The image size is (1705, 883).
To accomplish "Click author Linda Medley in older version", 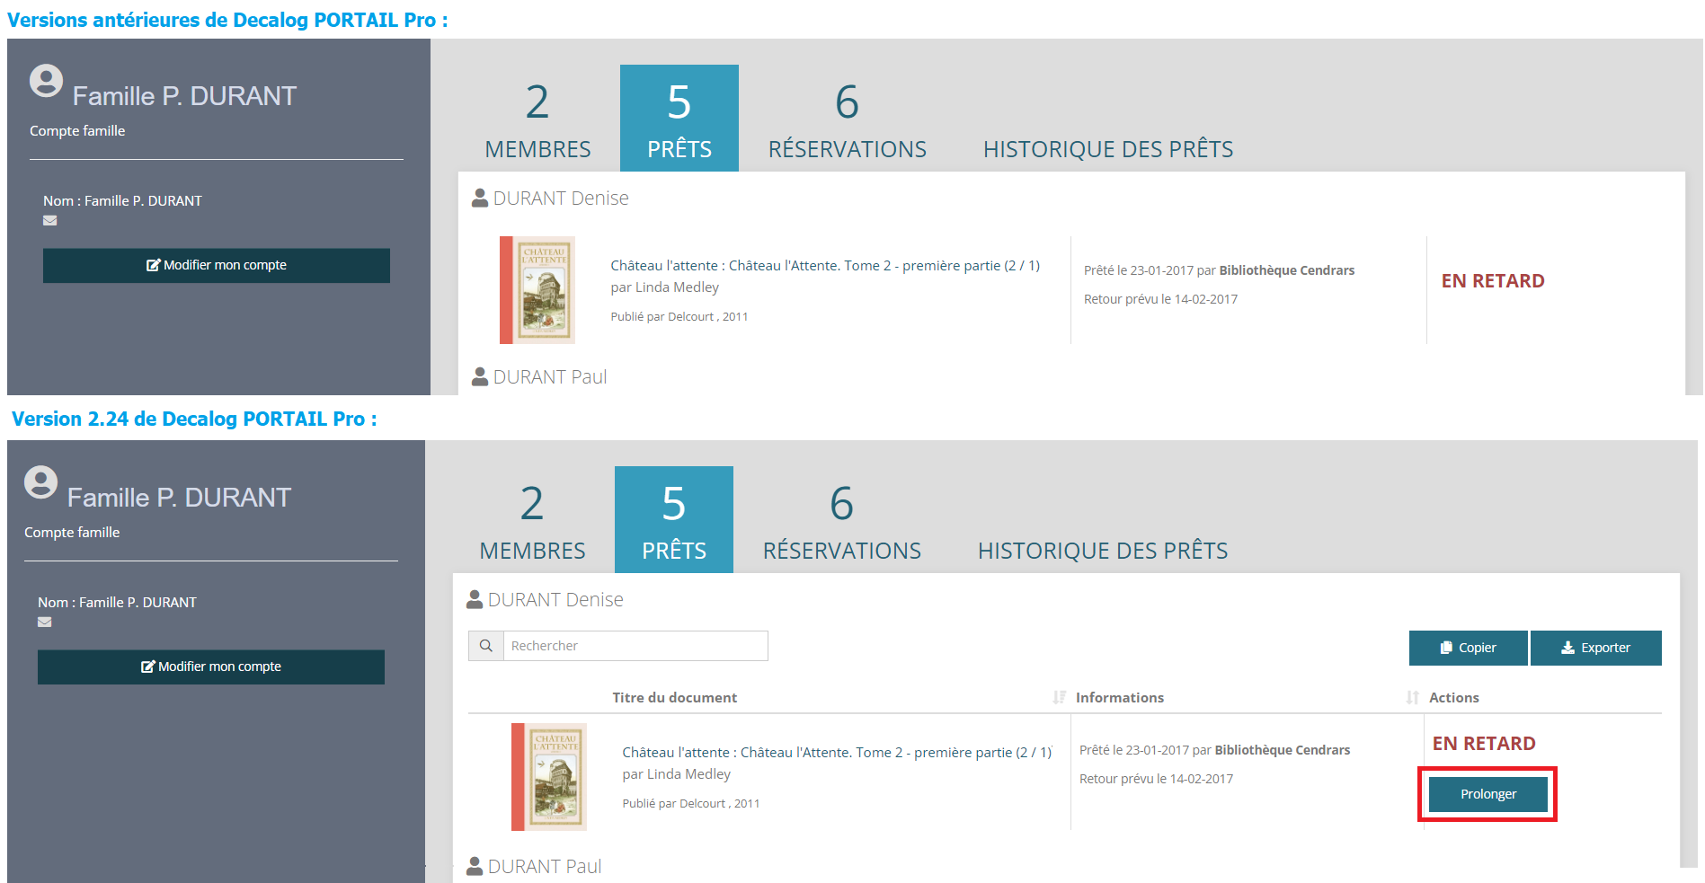I will (x=677, y=287).
